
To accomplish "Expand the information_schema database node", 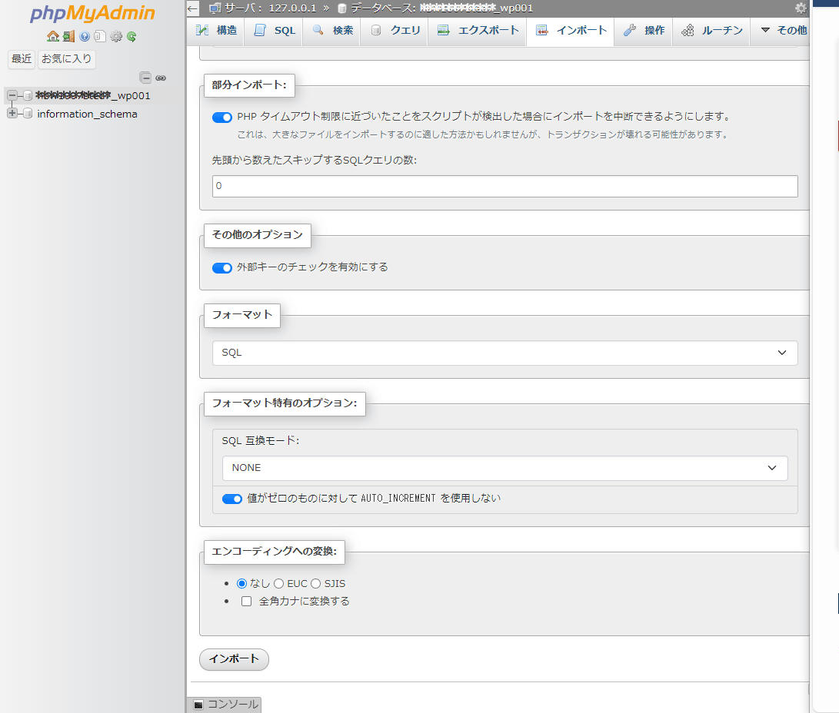I will [12, 114].
